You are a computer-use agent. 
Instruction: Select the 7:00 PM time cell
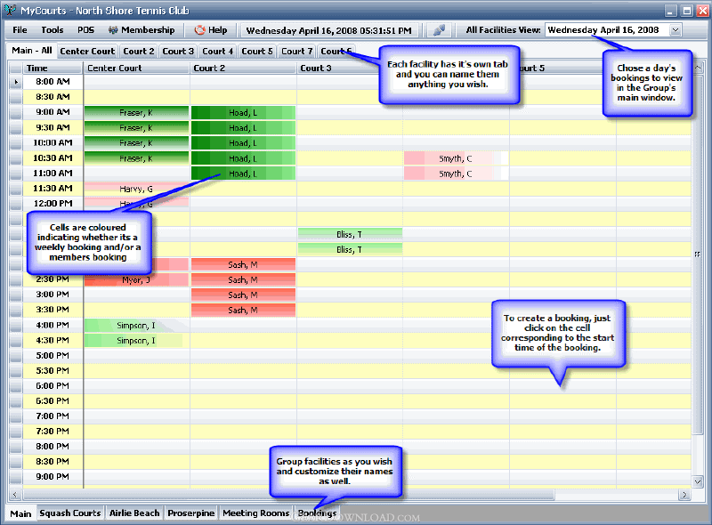(x=53, y=416)
